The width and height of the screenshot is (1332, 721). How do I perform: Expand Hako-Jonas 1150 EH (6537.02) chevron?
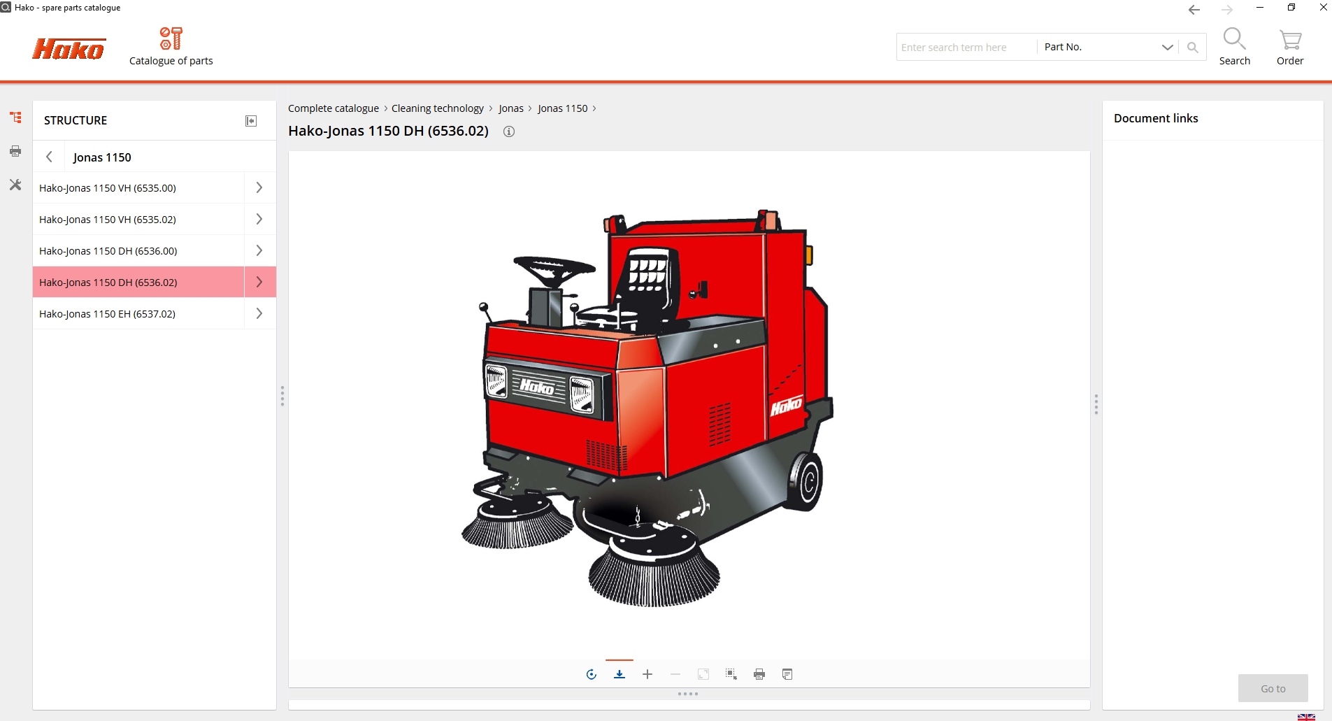coord(259,313)
